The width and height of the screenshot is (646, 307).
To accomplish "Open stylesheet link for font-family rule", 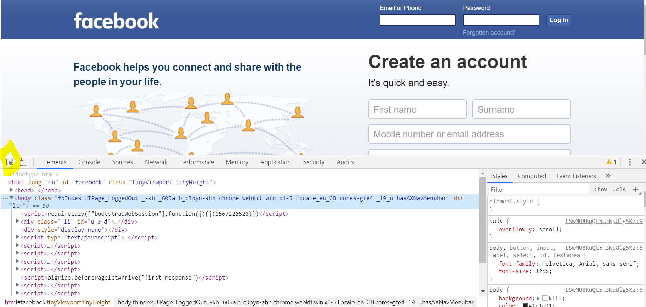I will [x=604, y=248].
